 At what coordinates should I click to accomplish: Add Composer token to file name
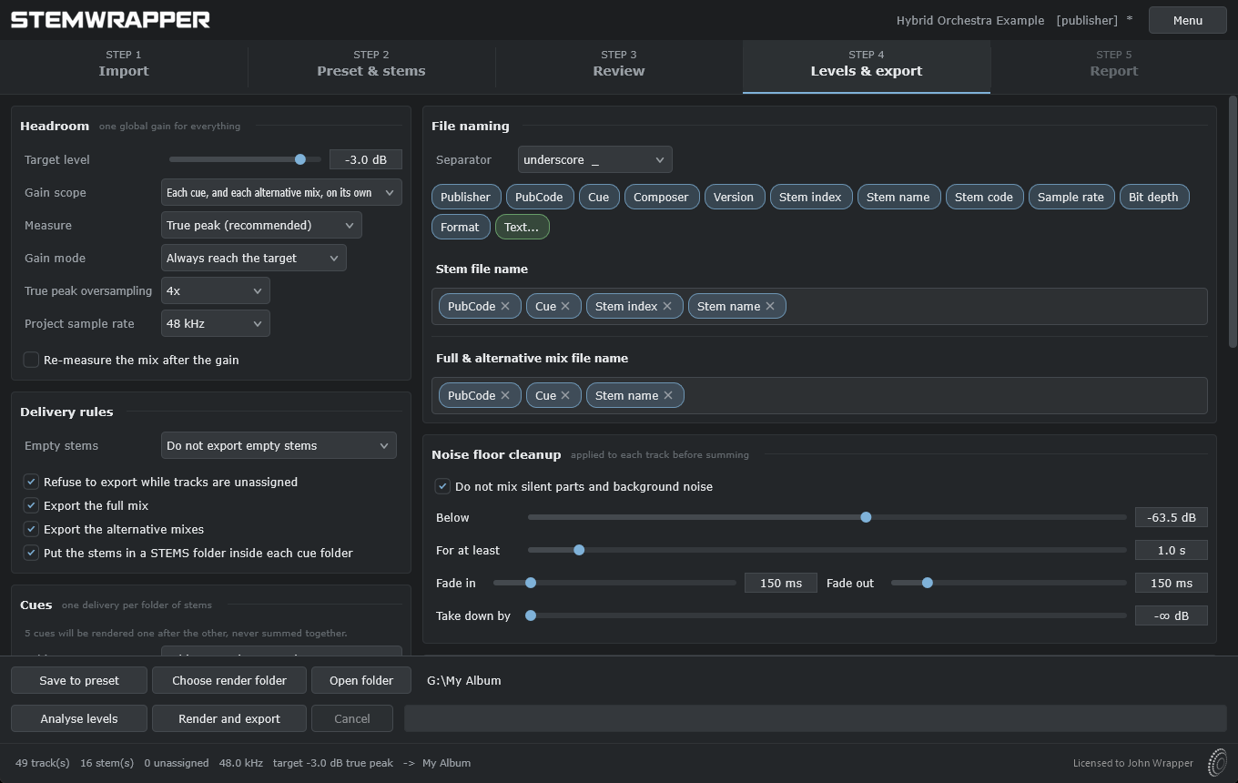[x=661, y=197]
